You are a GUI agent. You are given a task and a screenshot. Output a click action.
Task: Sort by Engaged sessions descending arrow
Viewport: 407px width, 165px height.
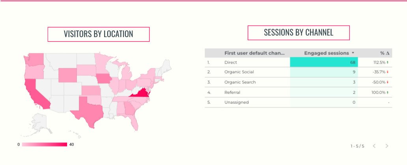(x=353, y=53)
